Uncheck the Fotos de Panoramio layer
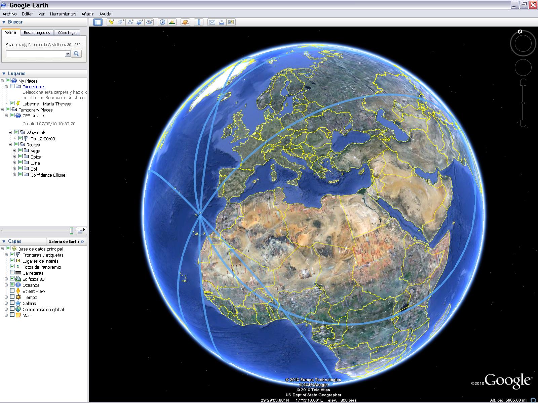 (12, 267)
